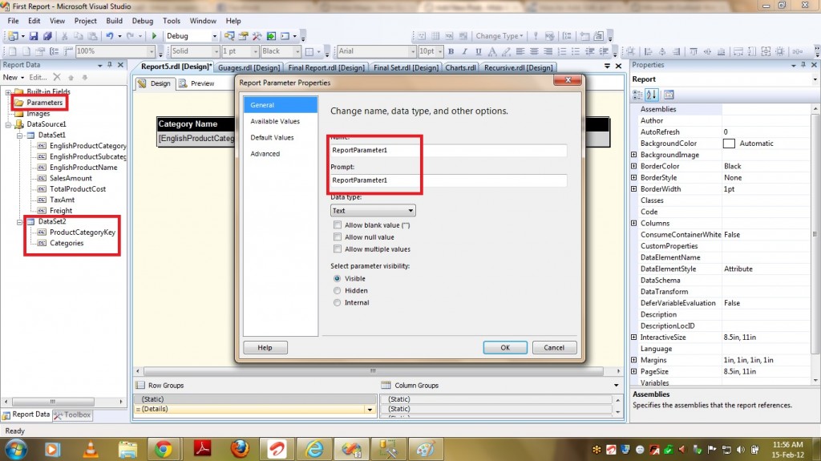Click the Save icon in the toolbar
Image resolution: width=821 pixels, height=461 pixels.
click(34, 36)
